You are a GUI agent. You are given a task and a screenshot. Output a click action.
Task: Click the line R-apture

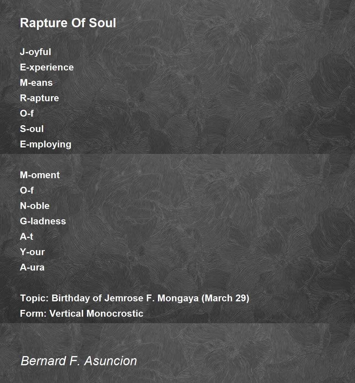click(x=39, y=98)
